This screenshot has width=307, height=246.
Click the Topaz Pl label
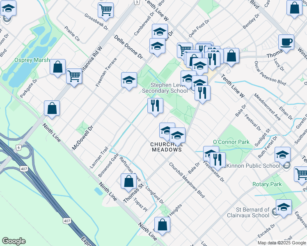click(140, 205)
